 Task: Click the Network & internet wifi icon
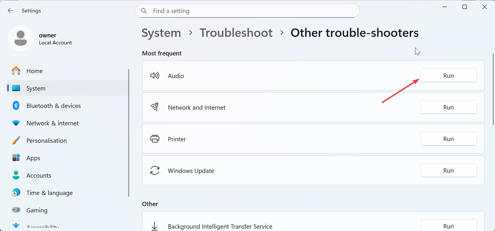pyautogui.click(x=16, y=123)
